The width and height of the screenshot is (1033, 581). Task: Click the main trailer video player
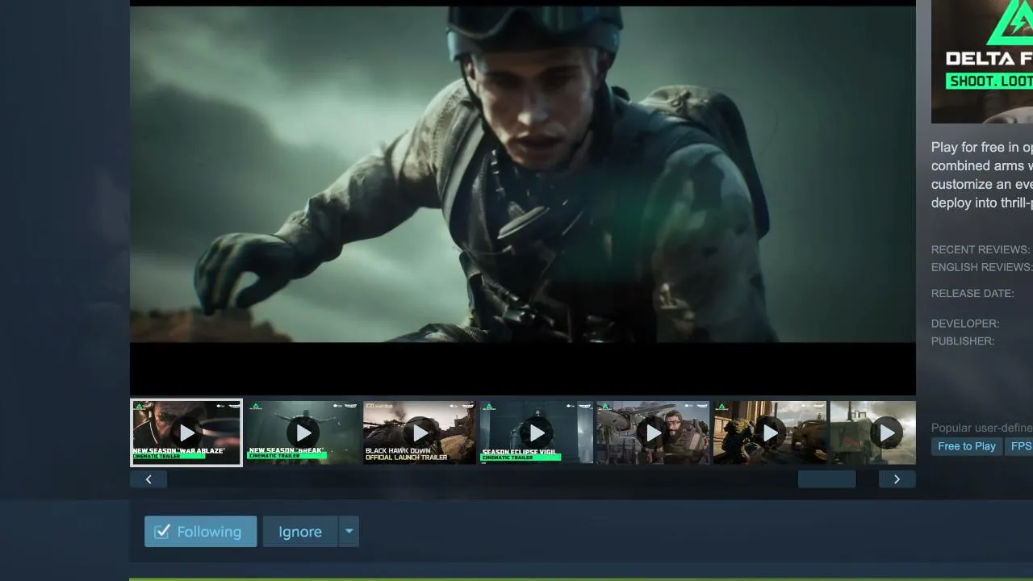pyautogui.click(x=523, y=198)
